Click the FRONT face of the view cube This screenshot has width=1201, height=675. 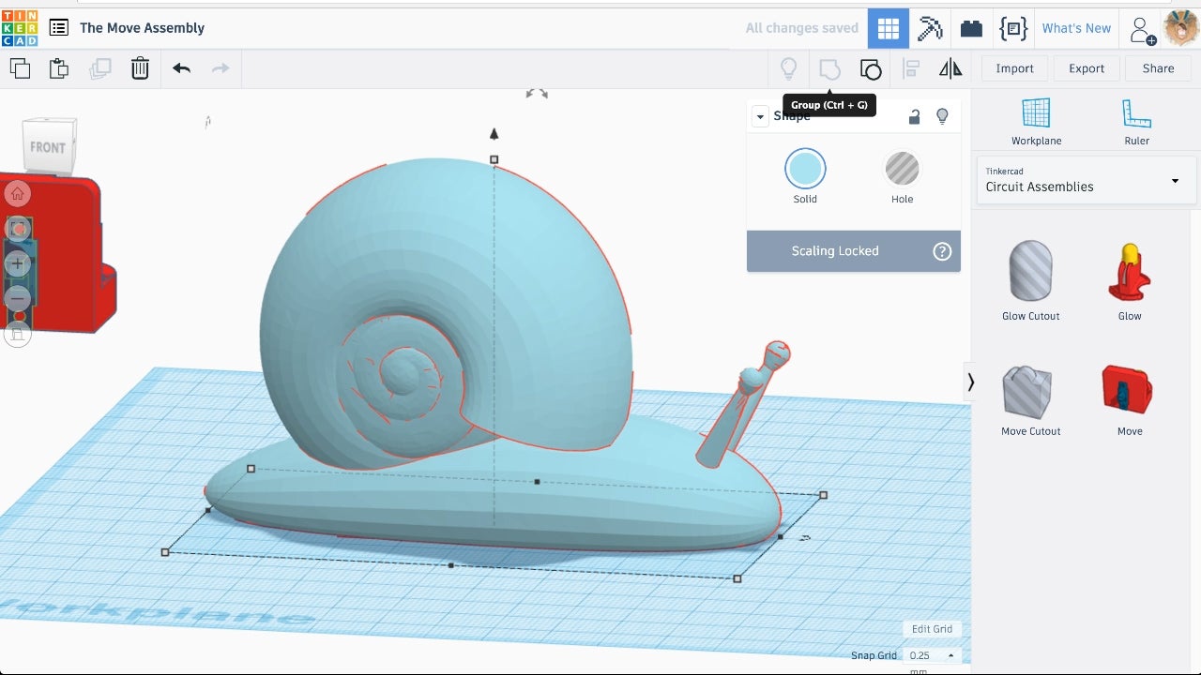coord(48,147)
